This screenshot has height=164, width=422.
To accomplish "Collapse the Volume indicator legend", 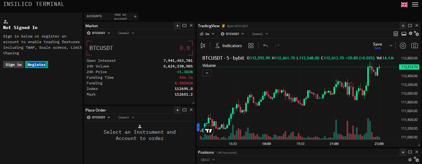I will [207, 73].
